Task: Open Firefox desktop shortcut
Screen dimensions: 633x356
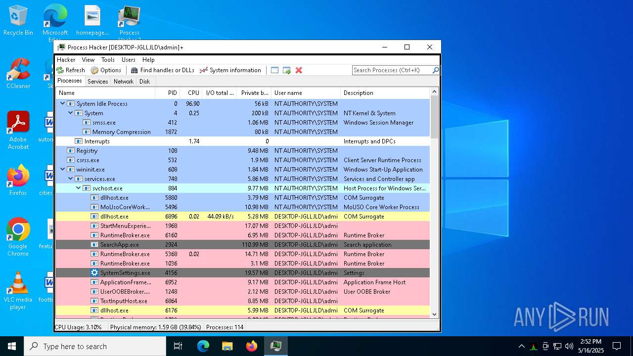Action: 18,180
